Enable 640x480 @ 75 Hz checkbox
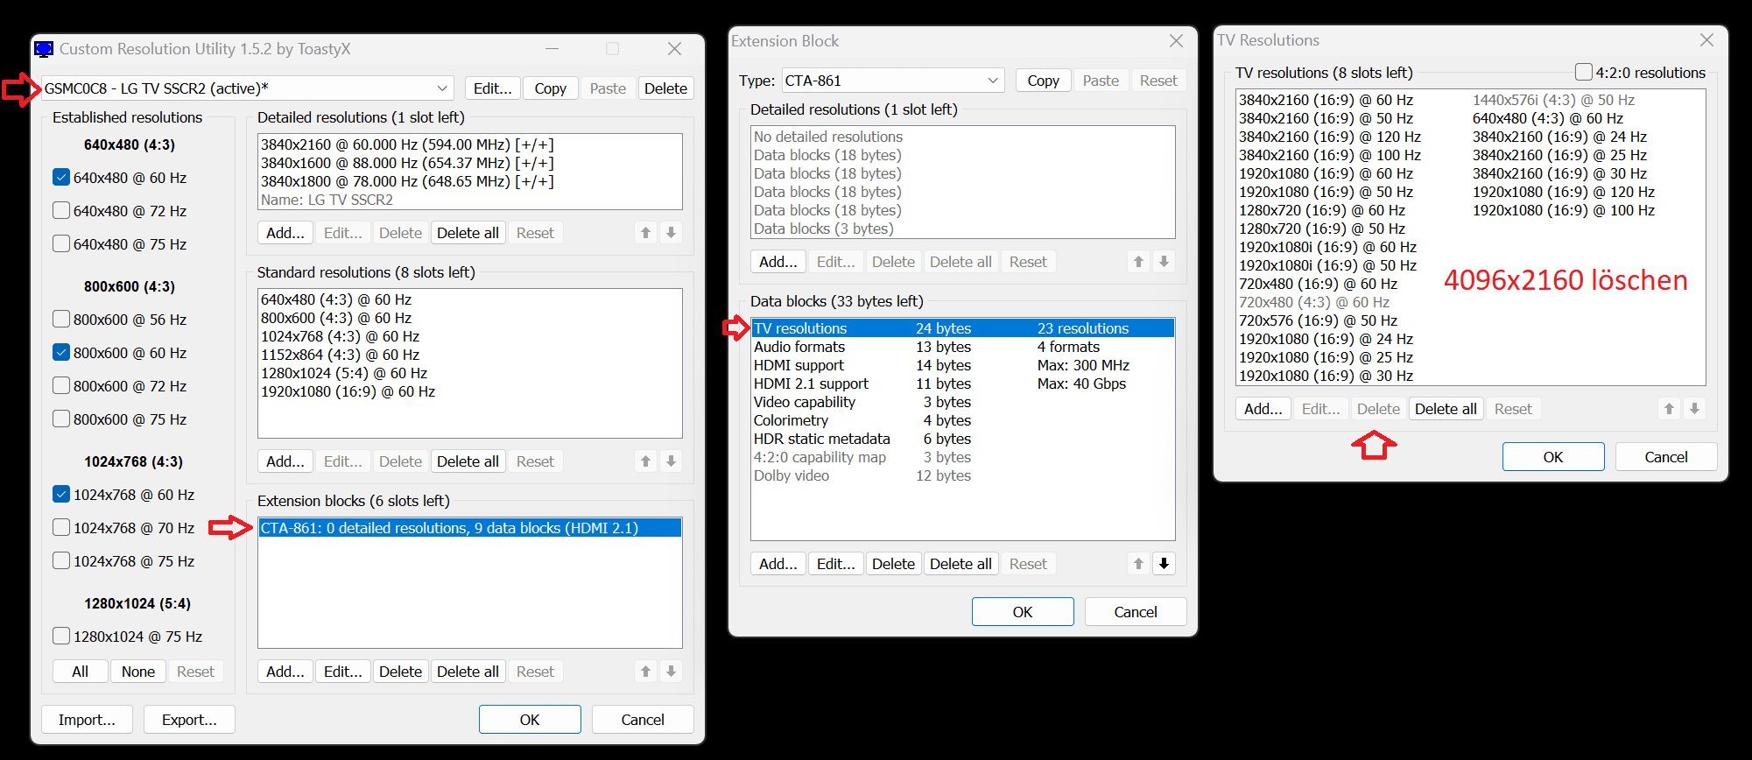 [x=61, y=244]
